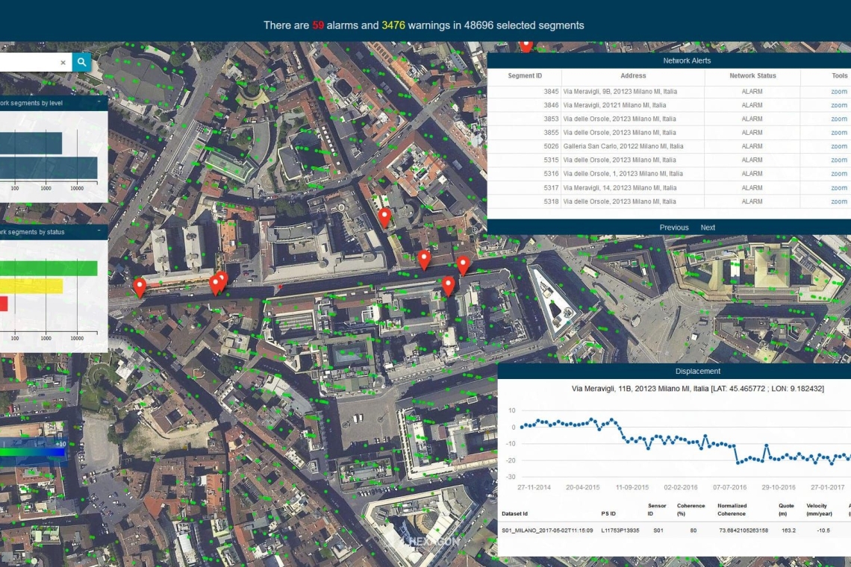The width and height of the screenshot is (851, 567).
Task: Go to Previous page of Network Alerts
Action: [673, 228]
